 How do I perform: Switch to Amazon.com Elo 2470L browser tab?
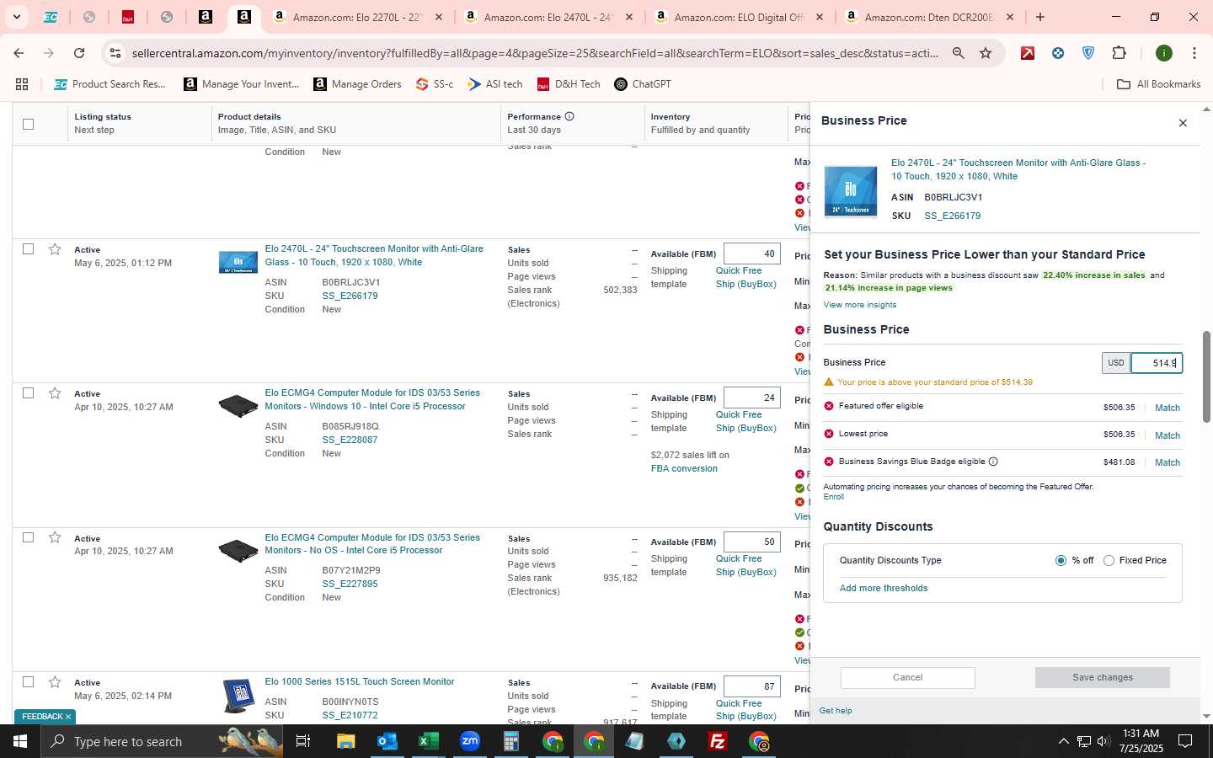pos(548,17)
